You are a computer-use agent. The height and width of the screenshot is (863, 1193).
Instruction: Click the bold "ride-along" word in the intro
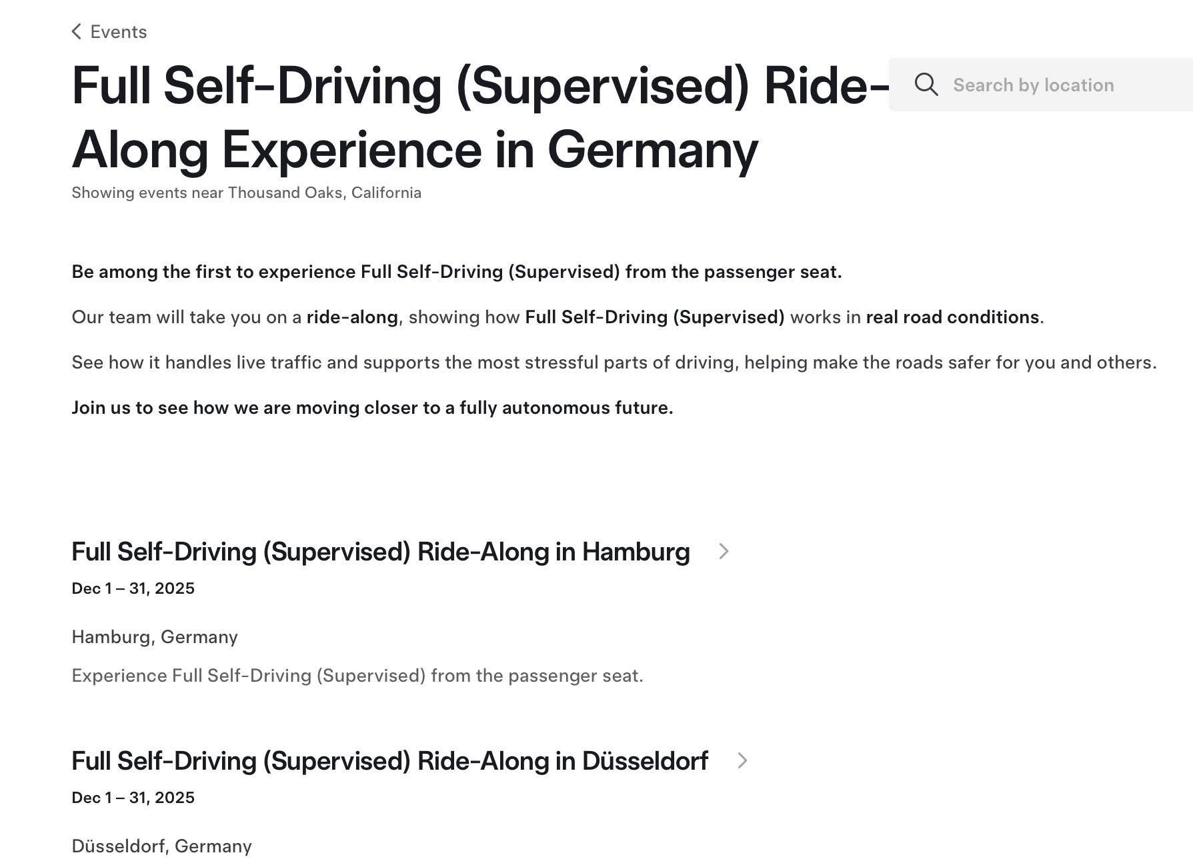(x=351, y=317)
